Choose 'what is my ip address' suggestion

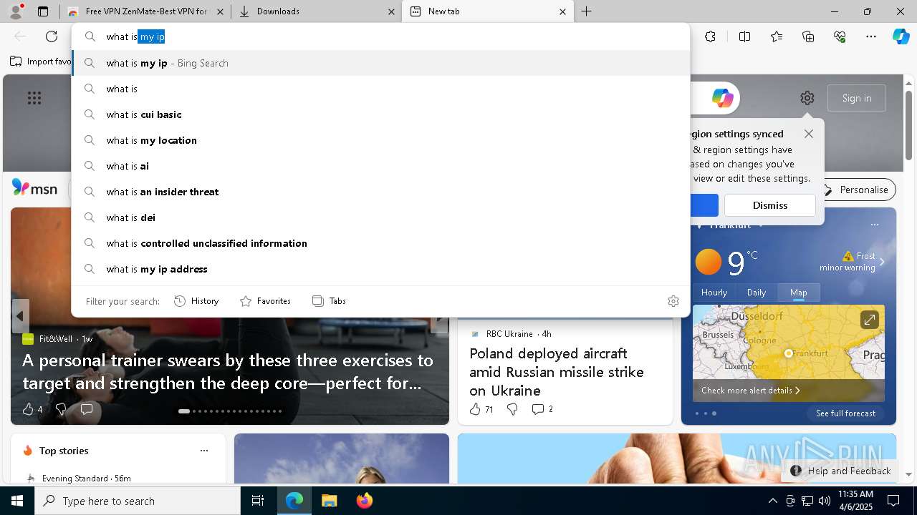(381, 269)
